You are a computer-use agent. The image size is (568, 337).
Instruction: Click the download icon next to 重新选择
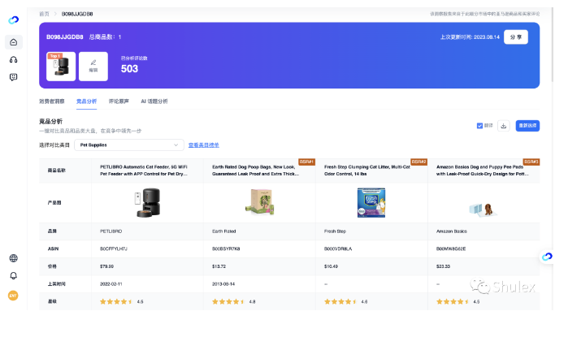tap(504, 126)
